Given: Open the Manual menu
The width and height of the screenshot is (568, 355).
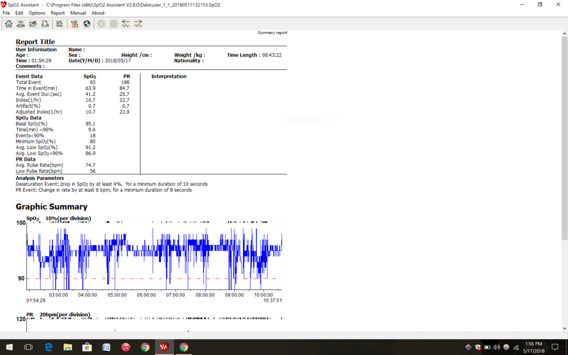Looking at the screenshot, I should [78, 13].
